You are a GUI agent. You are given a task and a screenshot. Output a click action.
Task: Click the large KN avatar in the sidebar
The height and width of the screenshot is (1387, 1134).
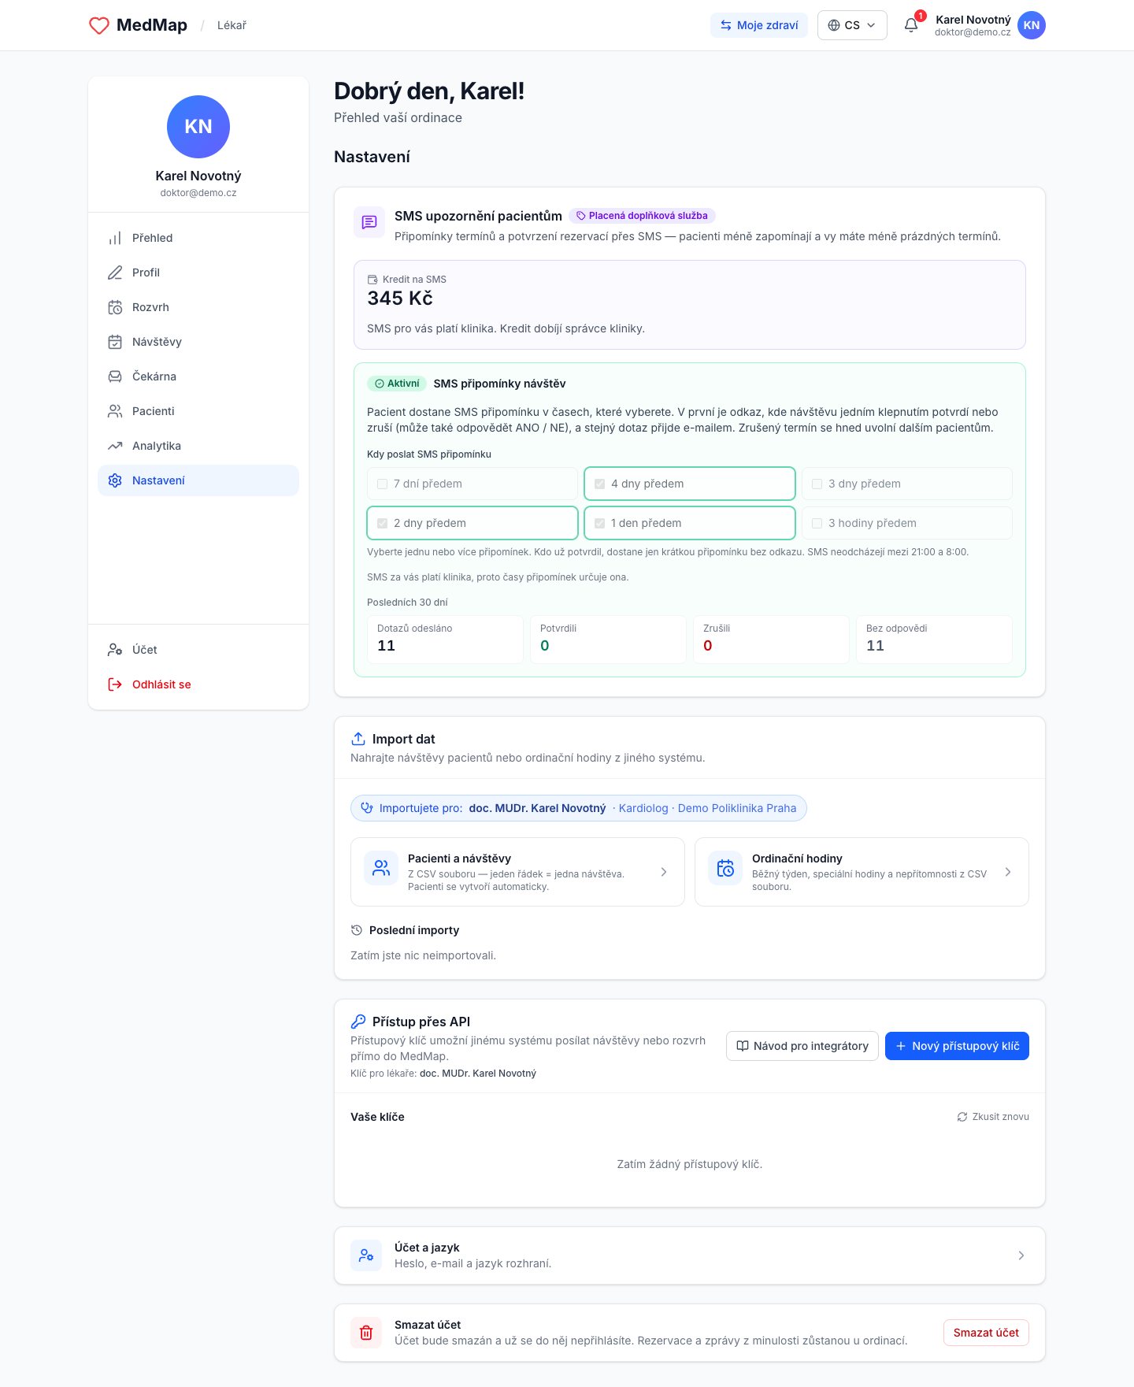[x=198, y=127]
